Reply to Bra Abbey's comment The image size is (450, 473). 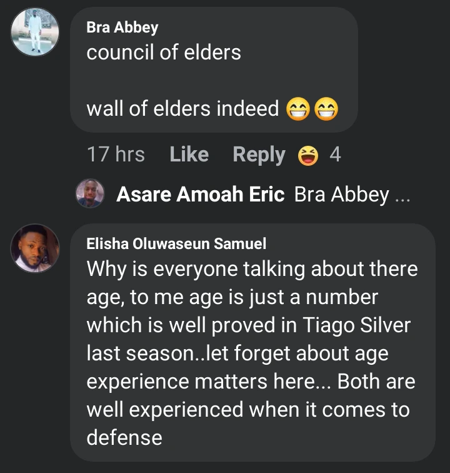click(259, 155)
